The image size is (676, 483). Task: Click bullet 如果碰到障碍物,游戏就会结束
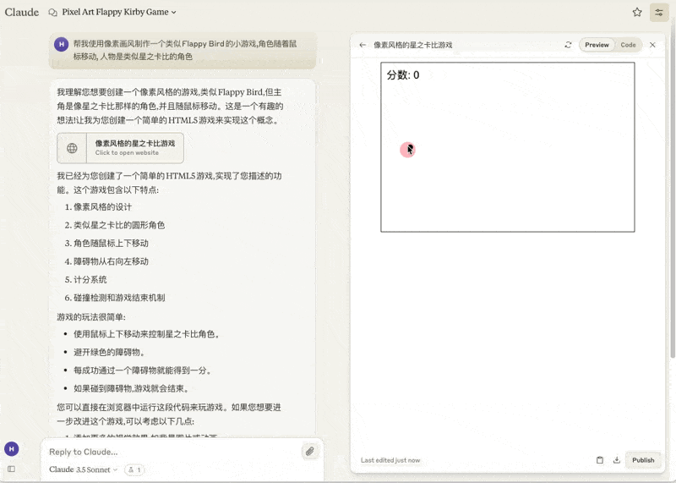tap(132, 388)
